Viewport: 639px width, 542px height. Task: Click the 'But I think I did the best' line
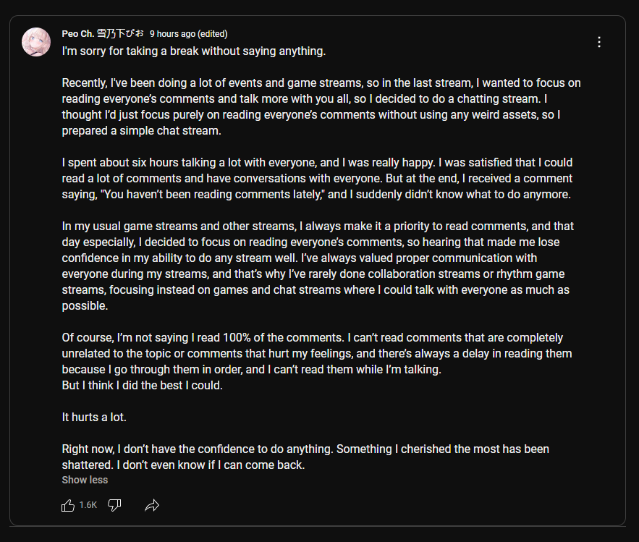click(143, 385)
